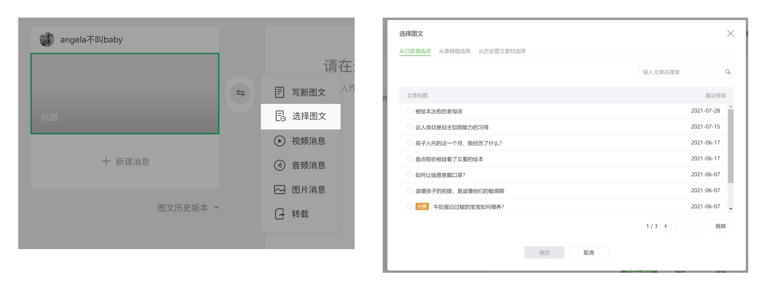Click the angela不叫baby avatar
Screen dimensions: 761x291
click(x=47, y=39)
